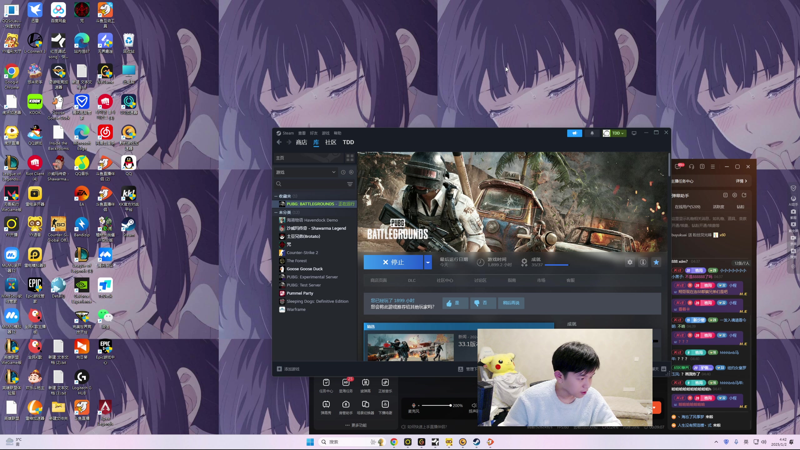This screenshot has width=800, height=450.
Task: Click the thumbs-up 是 recommendation button
Action: (x=455, y=303)
